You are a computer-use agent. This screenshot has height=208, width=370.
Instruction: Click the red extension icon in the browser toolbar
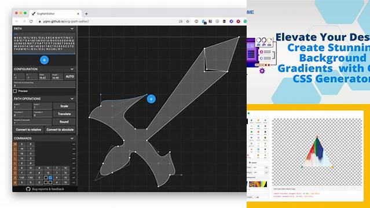point(239,21)
